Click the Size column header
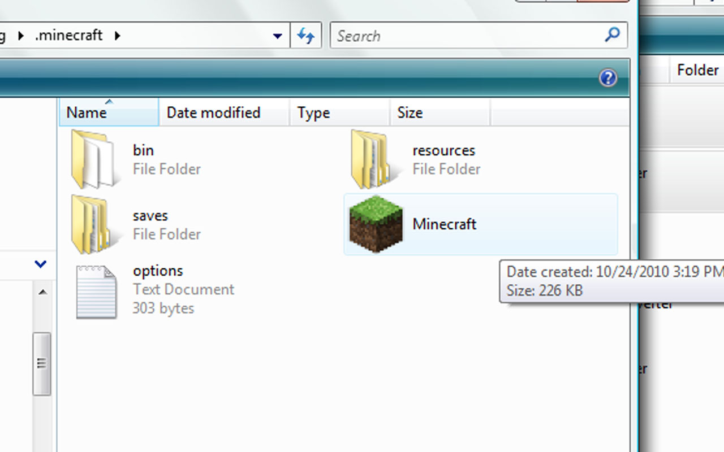Screen dimensions: 724x452 pos(410,112)
